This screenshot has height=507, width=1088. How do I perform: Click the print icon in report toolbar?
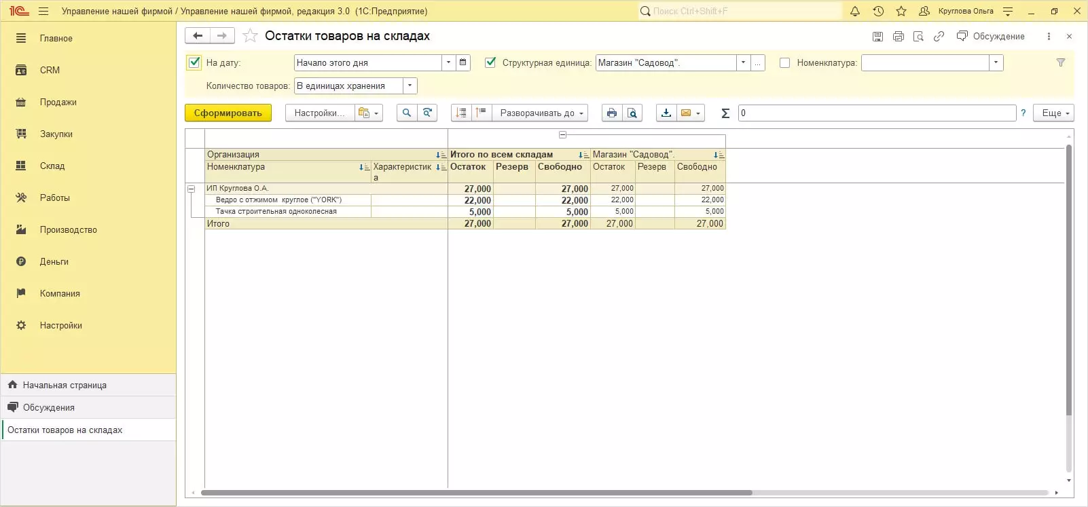(x=611, y=113)
